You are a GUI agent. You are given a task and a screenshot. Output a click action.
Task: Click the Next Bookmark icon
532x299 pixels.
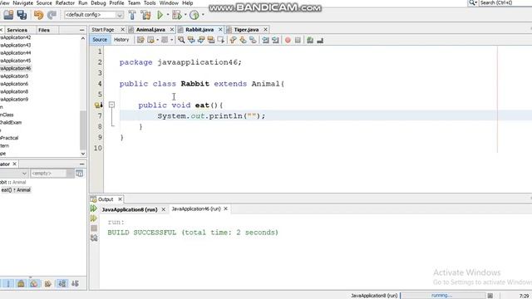(x=243, y=40)
